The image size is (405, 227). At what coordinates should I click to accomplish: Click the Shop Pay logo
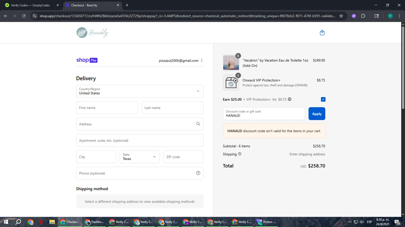pyautogui.click(x=87, y=60)
